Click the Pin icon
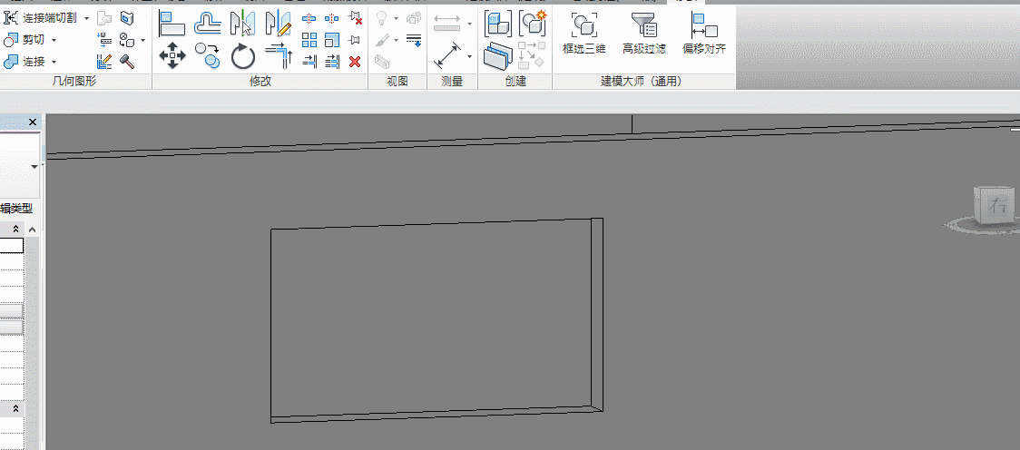This screenshot has height=450, width=1020. pyautogui.click(x=355, y=40)
